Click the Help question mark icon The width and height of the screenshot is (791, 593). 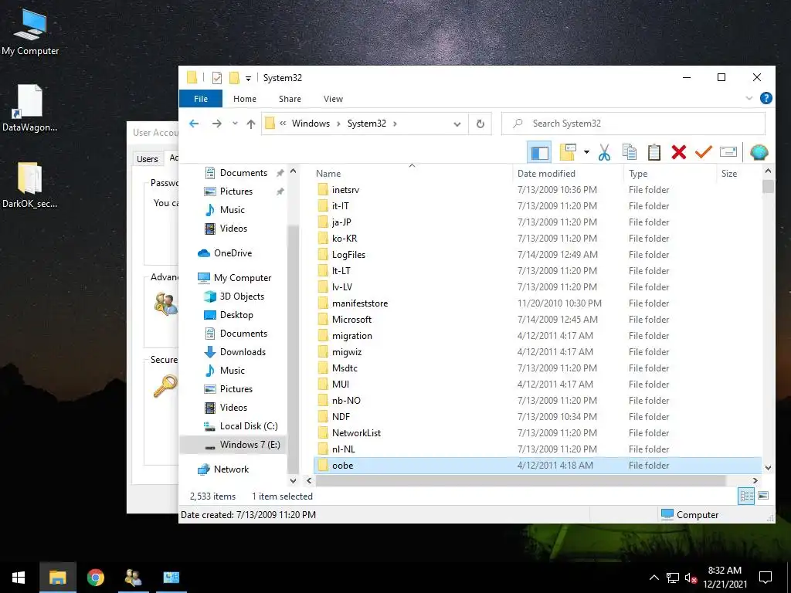766,98
